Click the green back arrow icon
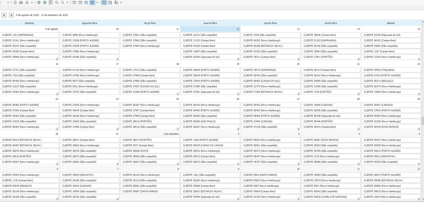Viewport: 424px width, 202px height. pyautogui.click(x=39, y=3)
